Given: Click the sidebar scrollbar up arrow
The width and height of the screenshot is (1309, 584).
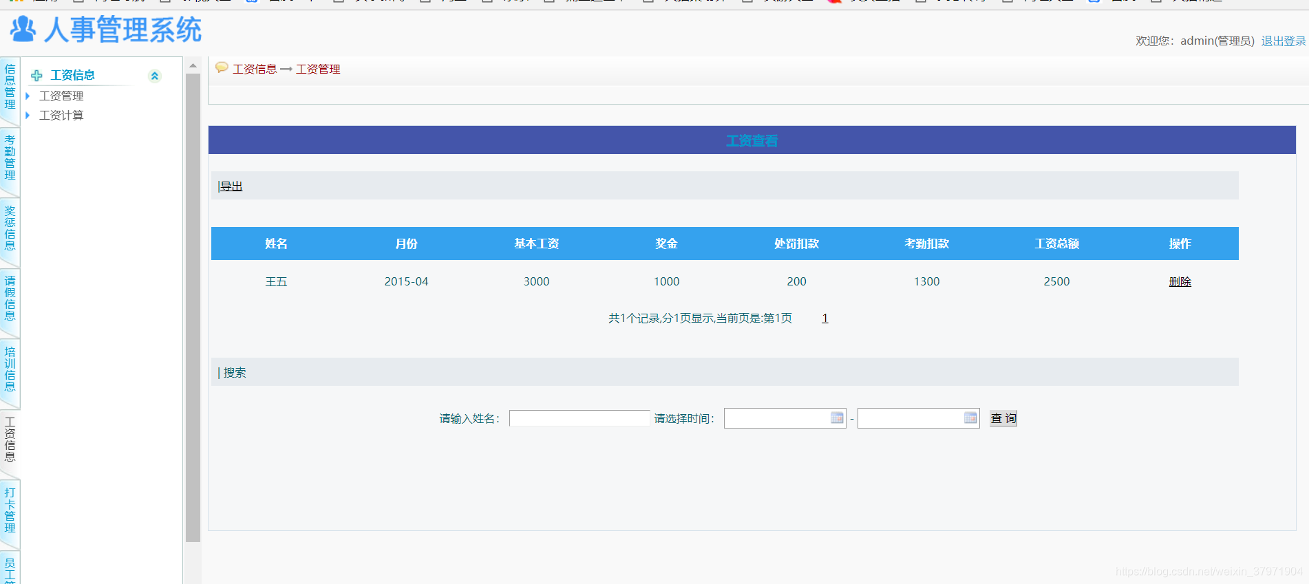Looking at the screenshot, I should click(193, 65).
